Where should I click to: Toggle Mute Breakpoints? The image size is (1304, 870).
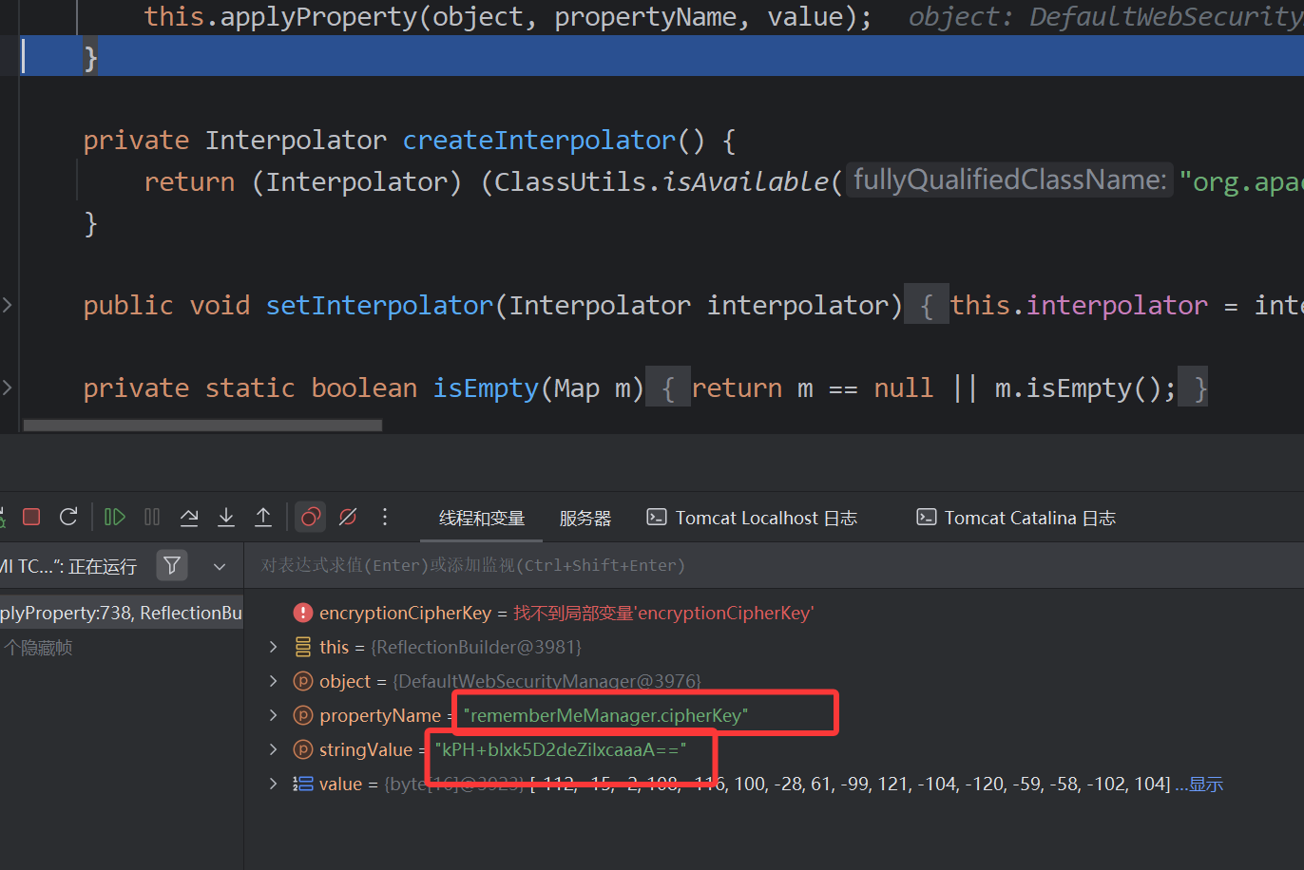348,517
